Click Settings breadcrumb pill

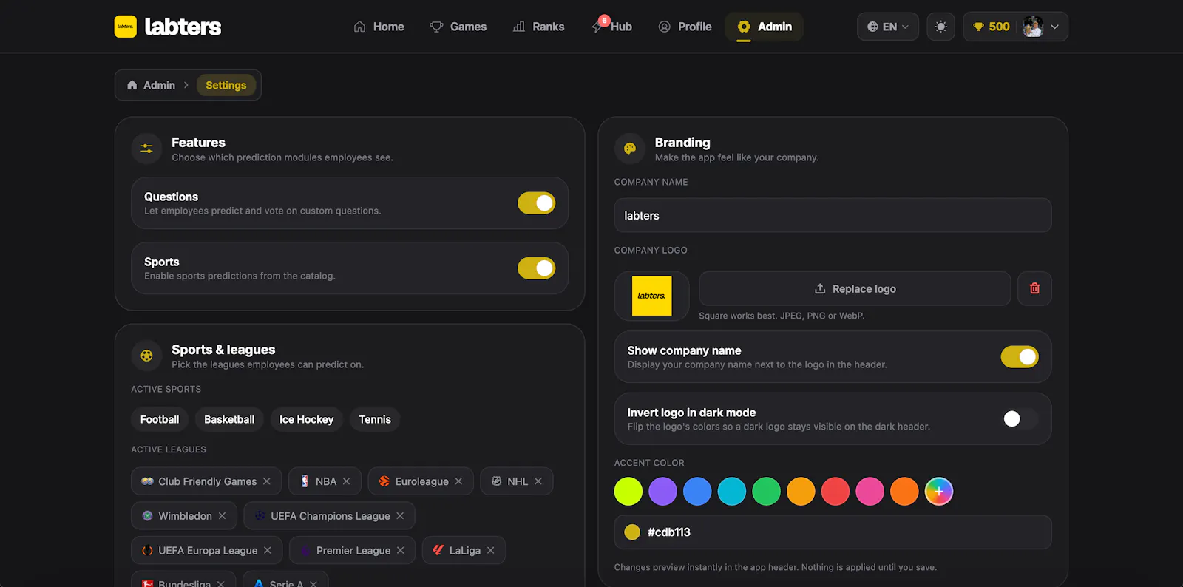point(226,85)
